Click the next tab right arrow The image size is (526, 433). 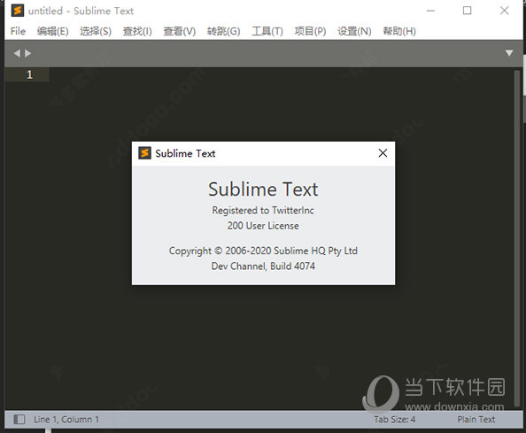pos(28,53)
